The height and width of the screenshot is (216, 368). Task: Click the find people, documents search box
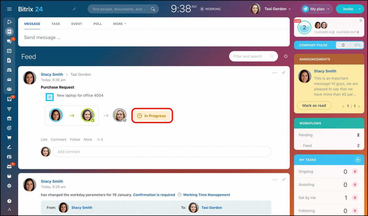tap(123, 9)
